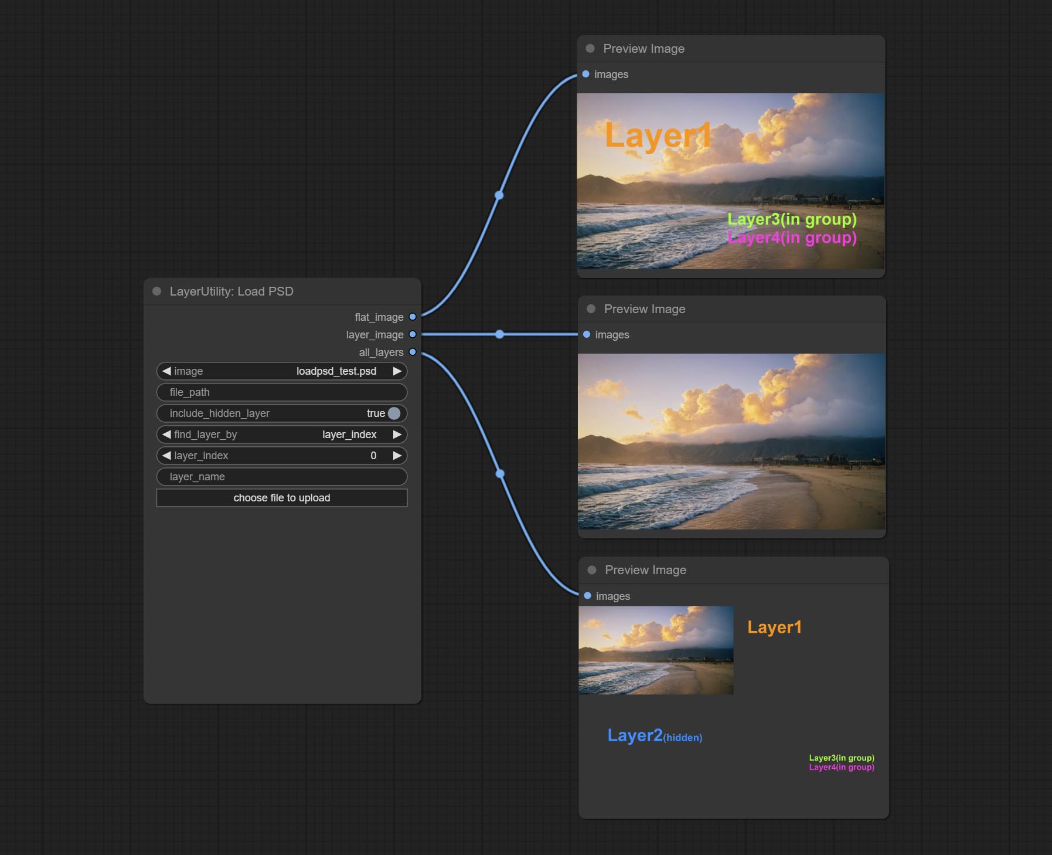Toggle the include_hidden_layer switch
Image resolution: width=1052 pixels, height=855 pixels.
pos(394,413)
